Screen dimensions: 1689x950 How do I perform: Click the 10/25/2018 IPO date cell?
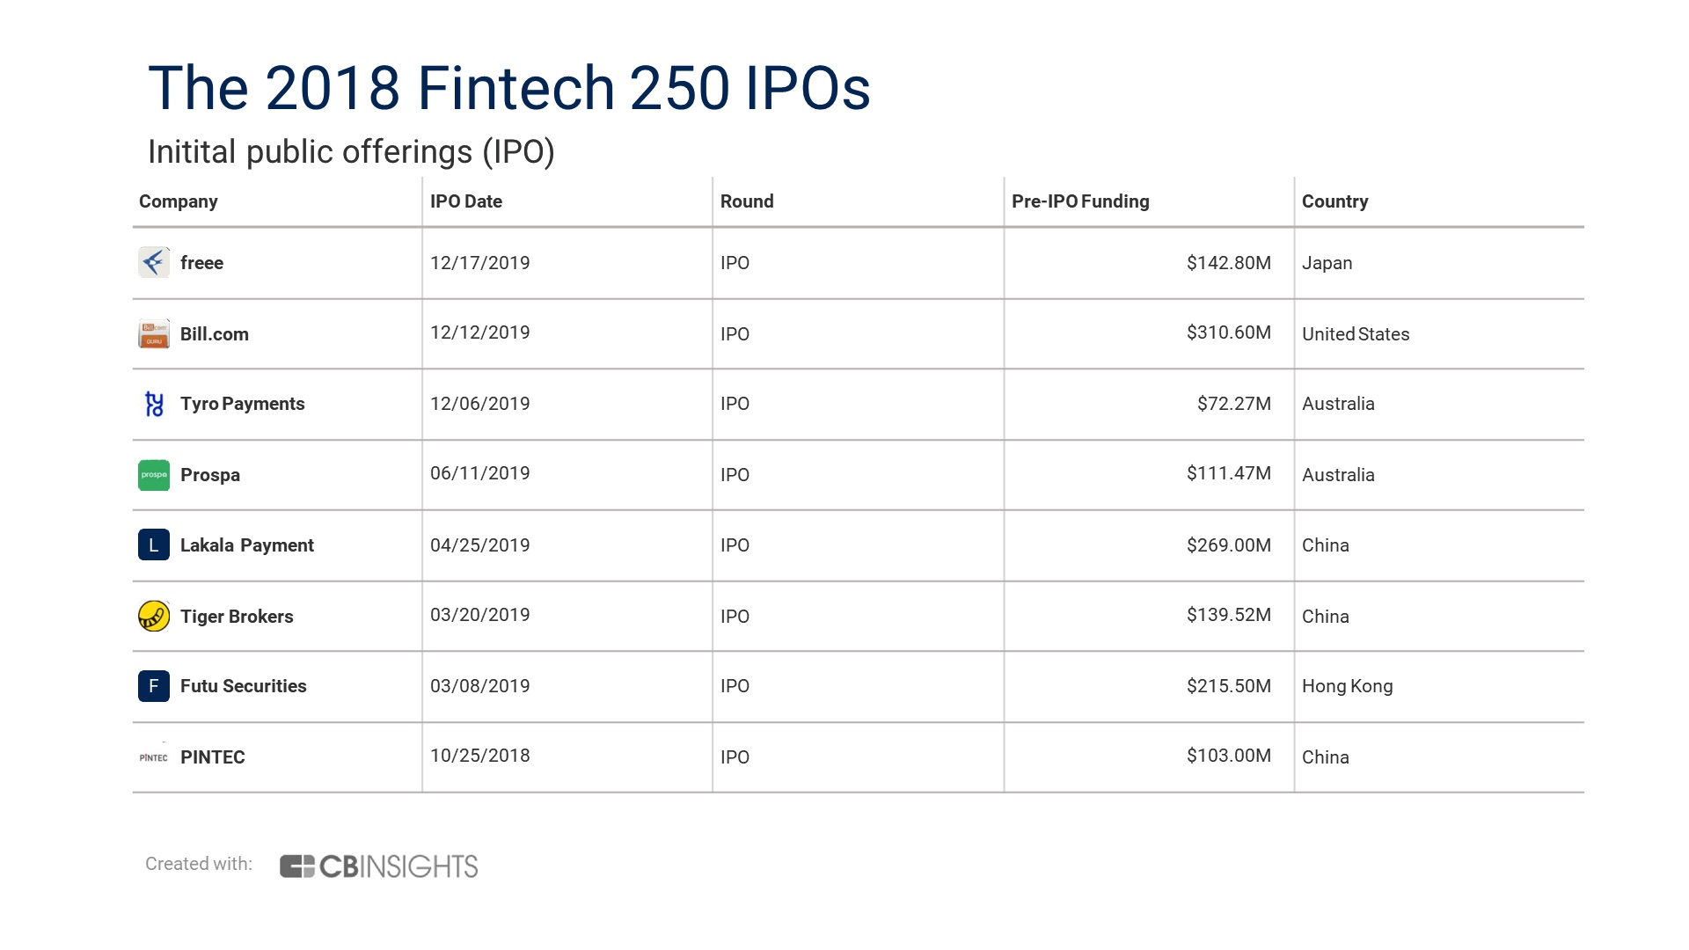tap(480, 756)
